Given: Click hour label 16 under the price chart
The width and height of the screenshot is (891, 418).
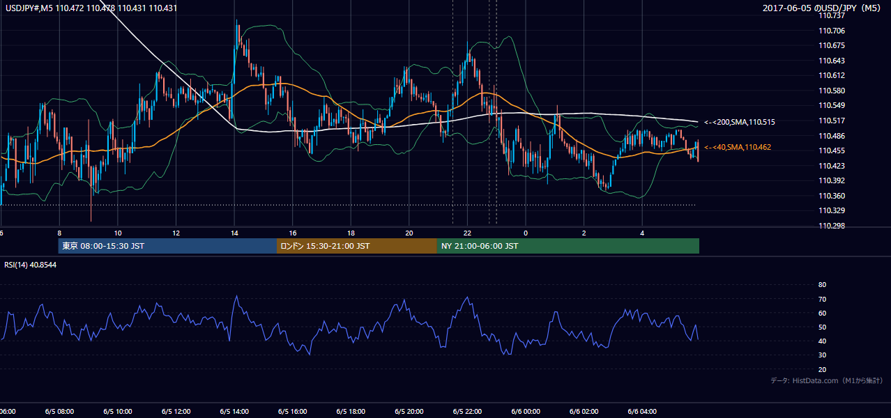Looking at the screenshot, I should pos(293,233).
